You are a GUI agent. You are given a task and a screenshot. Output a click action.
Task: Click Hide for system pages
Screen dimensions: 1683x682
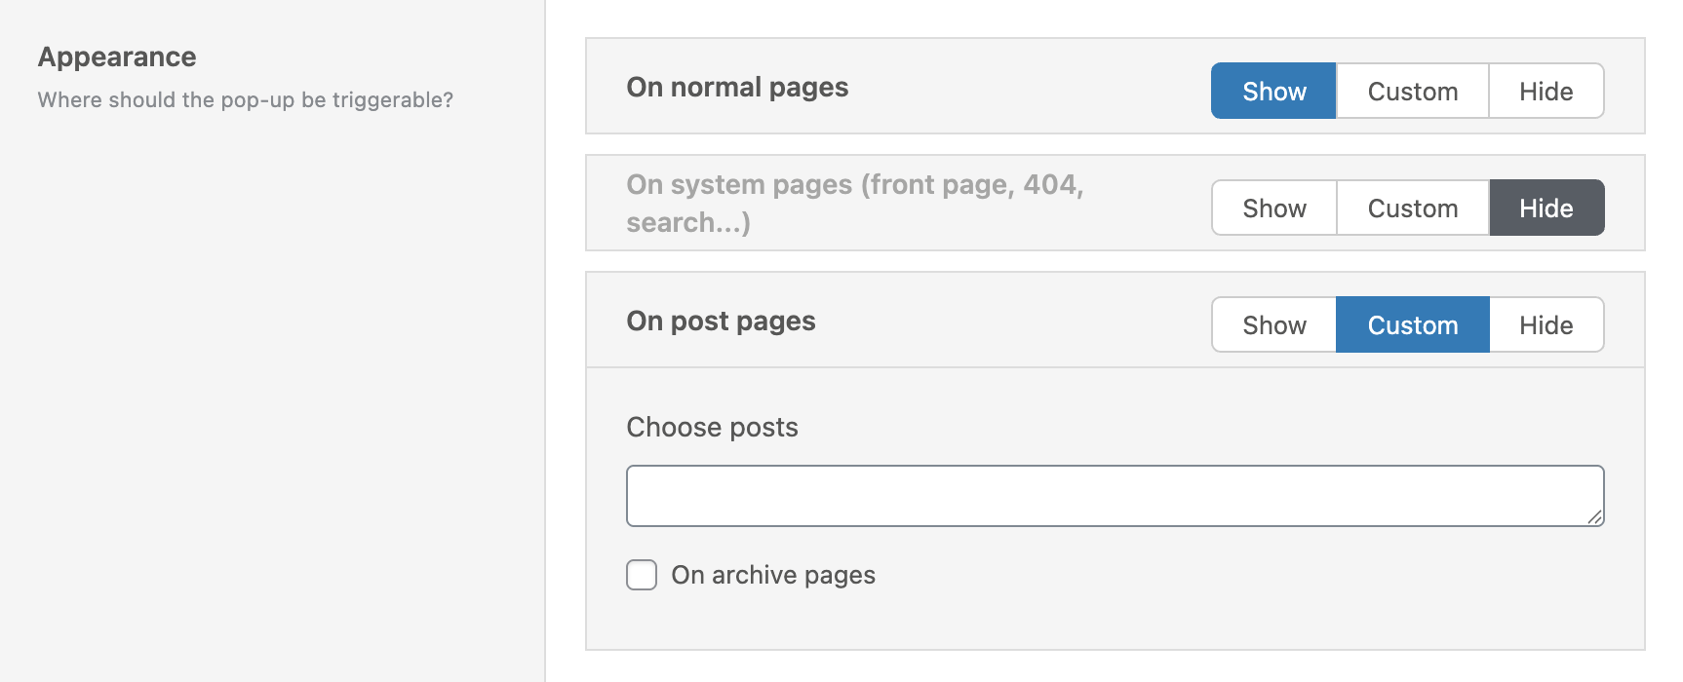[1546, 208]
